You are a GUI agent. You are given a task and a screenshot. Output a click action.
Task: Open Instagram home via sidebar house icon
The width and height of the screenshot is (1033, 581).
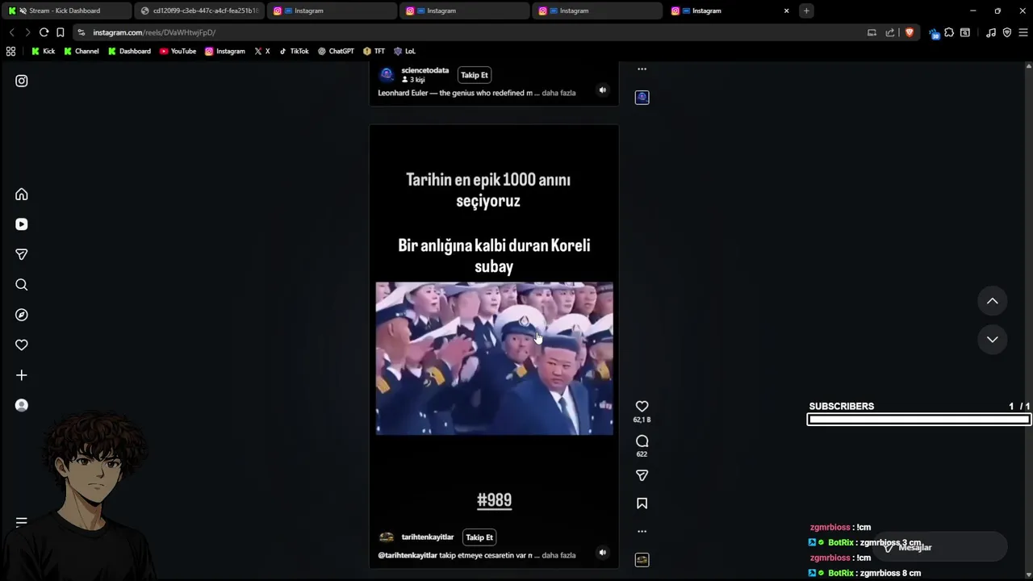coord(22,194)
